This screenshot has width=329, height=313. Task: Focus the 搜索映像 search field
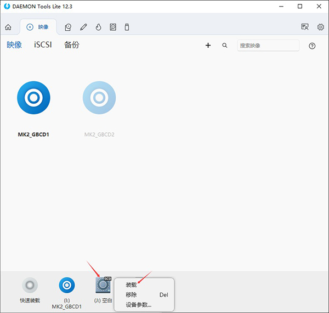tap(268, 46)
